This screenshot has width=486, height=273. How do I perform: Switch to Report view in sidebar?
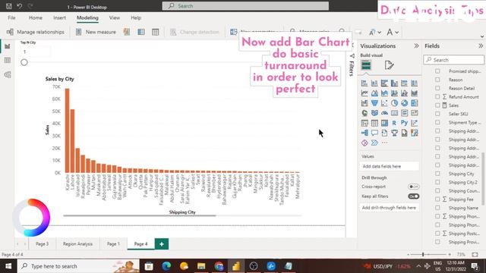point(8,46)
